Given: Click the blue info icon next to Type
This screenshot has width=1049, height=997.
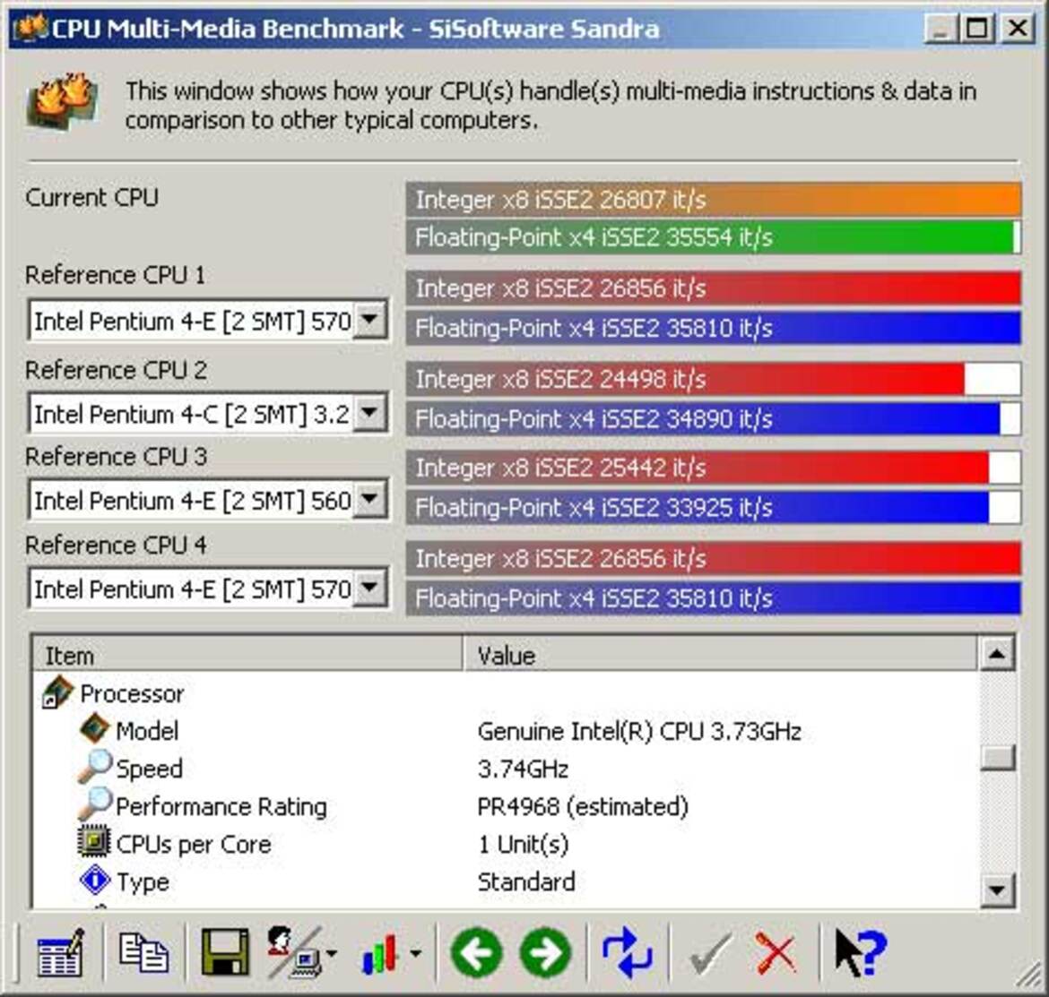Looking at the screenshot, I should 94,880.
